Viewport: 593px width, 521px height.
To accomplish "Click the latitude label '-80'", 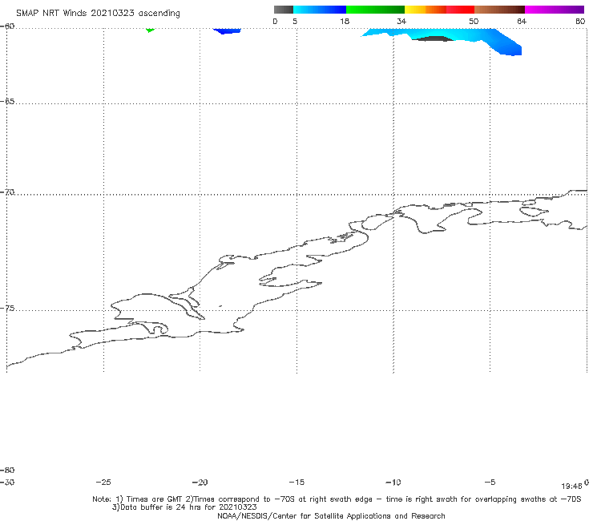I will 7,470.
